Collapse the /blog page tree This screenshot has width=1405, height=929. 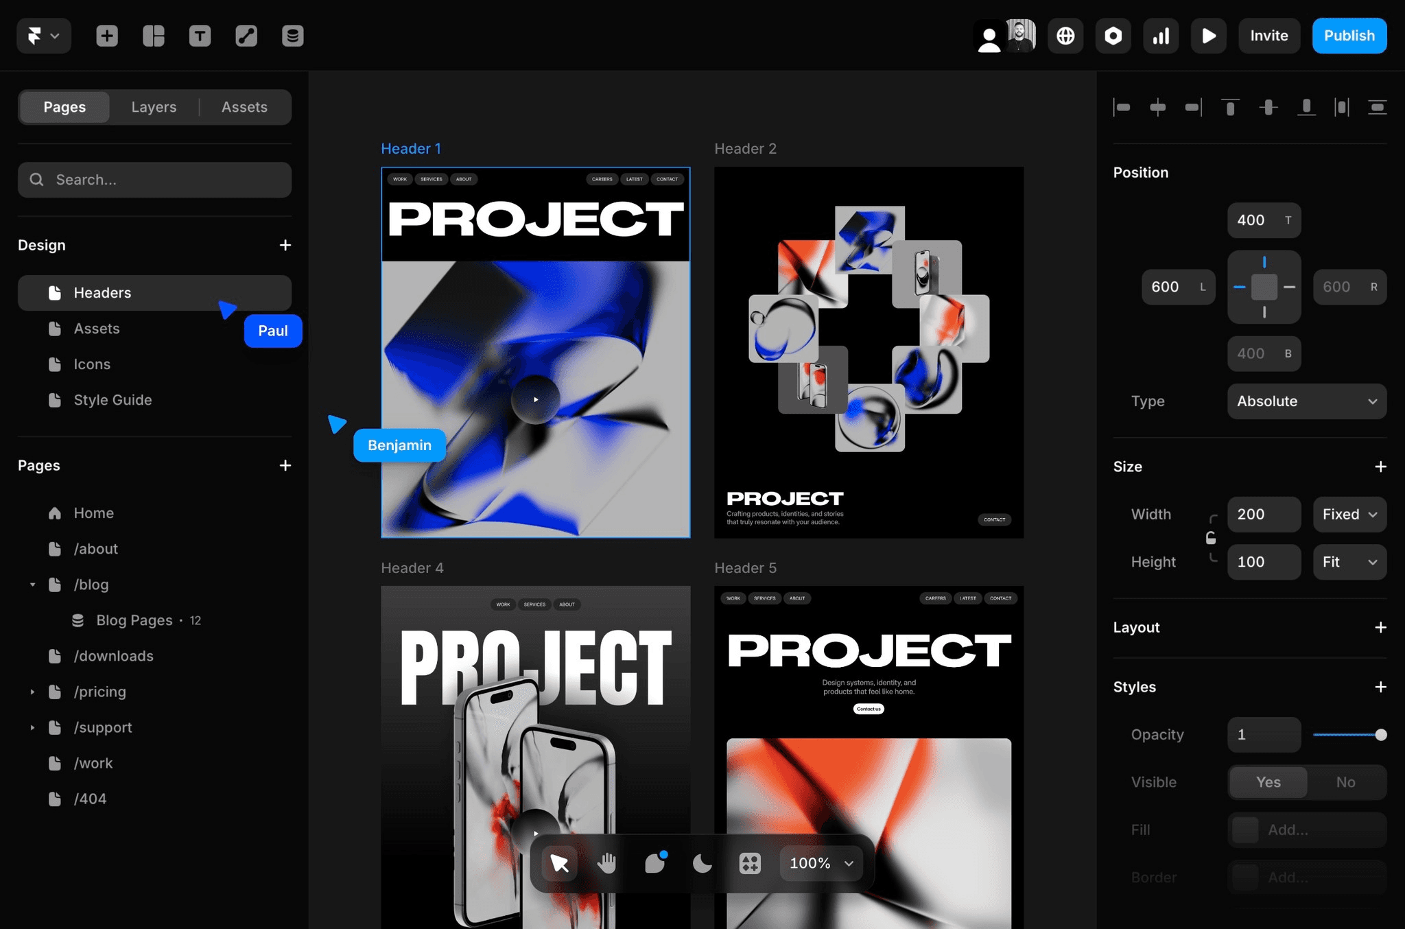pos(32,585)
